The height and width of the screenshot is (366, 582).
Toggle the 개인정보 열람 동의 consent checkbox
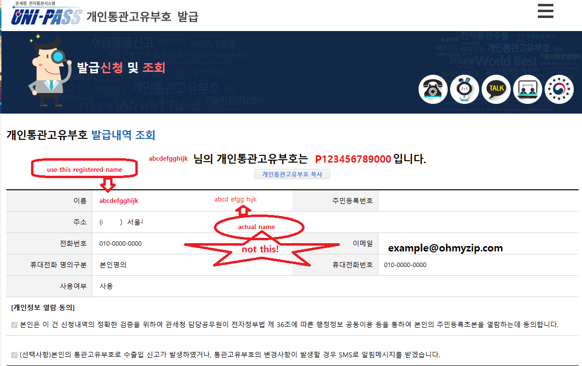[14, 325]
